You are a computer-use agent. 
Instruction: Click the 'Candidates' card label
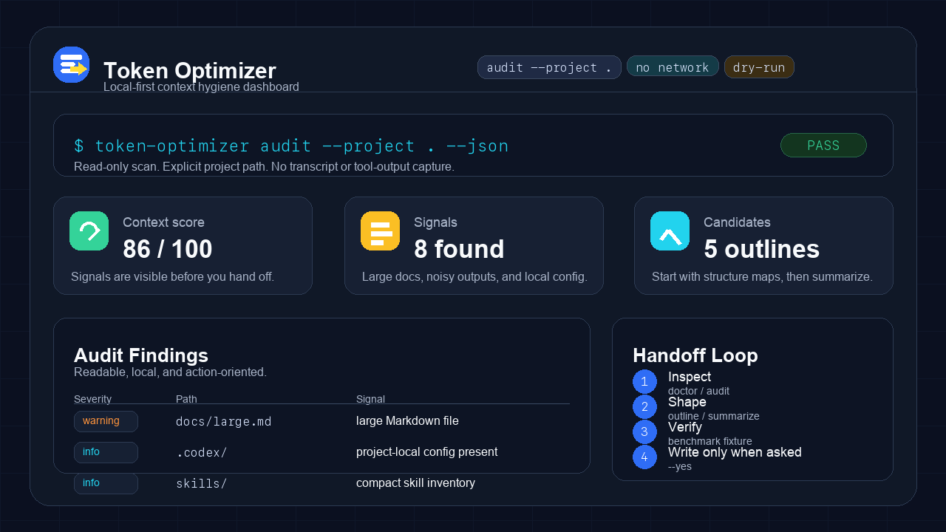[x=737, y=222]
